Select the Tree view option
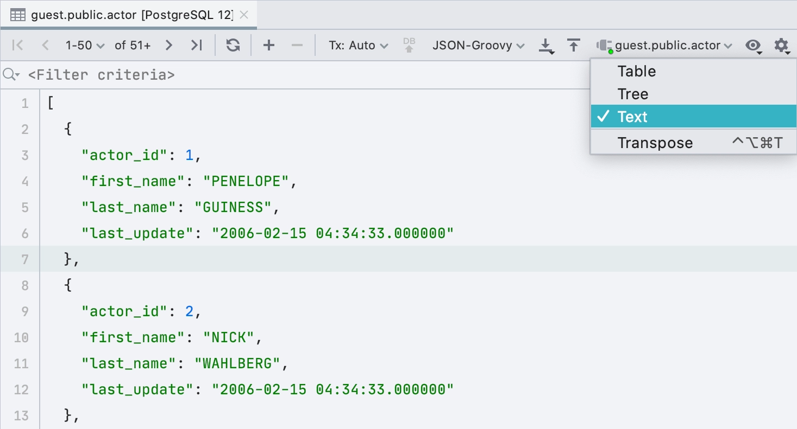This screenshot has width=797, height=429. click(693, 94)
